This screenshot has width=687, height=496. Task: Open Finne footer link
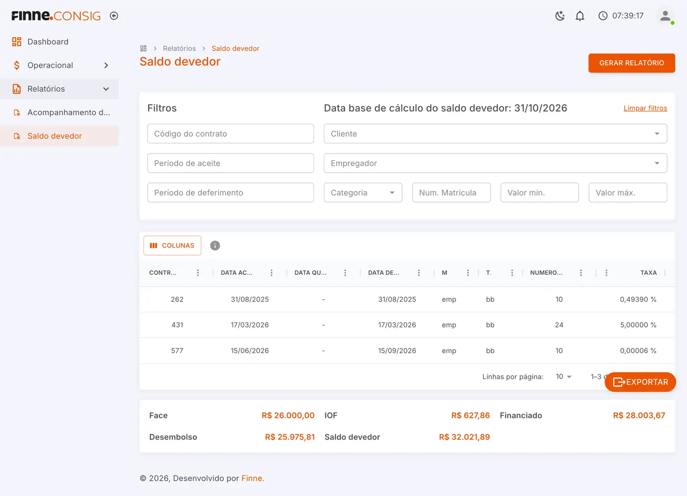[x=253, y=478]
